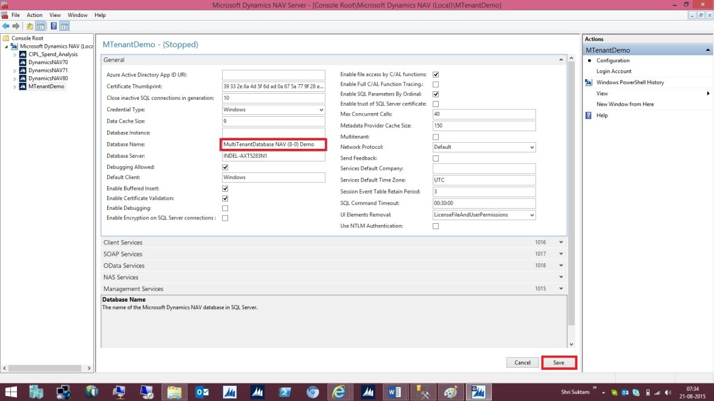714x401 pixels.
Task: Uncheck Debugging Allowed checkbox
Action: (x=225, y=167)
